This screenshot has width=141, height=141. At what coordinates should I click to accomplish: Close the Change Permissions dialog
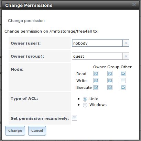pyautogui.click(x=134, y=5)
